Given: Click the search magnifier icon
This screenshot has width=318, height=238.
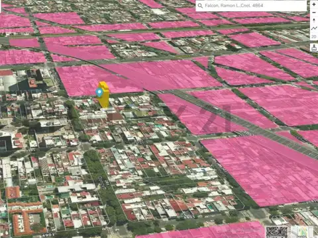Looking at the screenshot, I should point(200,5).
